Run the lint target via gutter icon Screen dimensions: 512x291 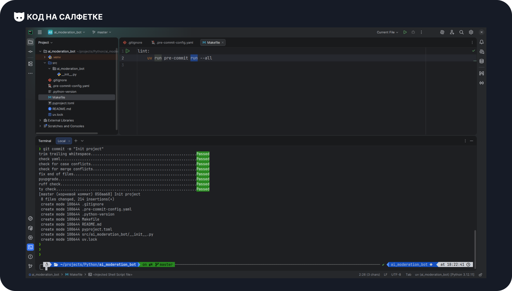coord(128,51)
